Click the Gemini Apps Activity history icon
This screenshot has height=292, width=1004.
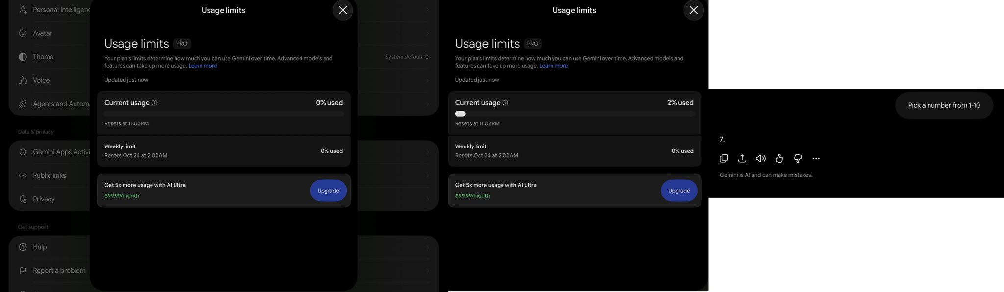[x=23, y=152]
